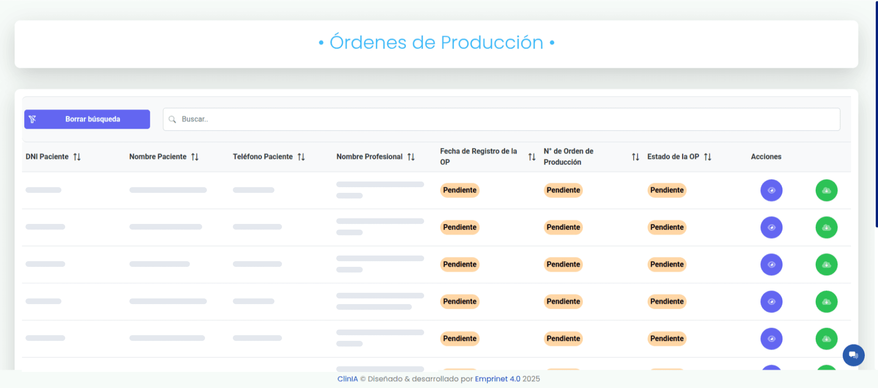Sort by Nombre Profesional arrows icon

(411, 157)
